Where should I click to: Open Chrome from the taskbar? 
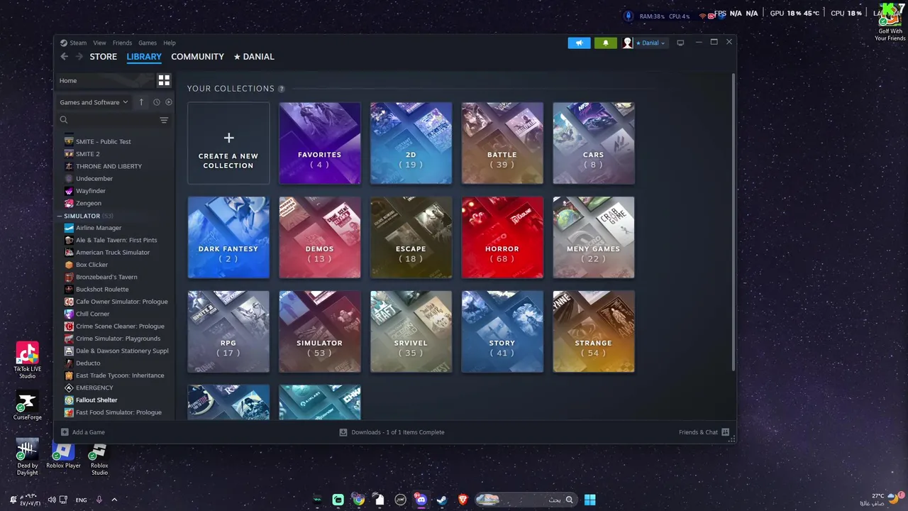pyautogui.click(x=359, y=500)
